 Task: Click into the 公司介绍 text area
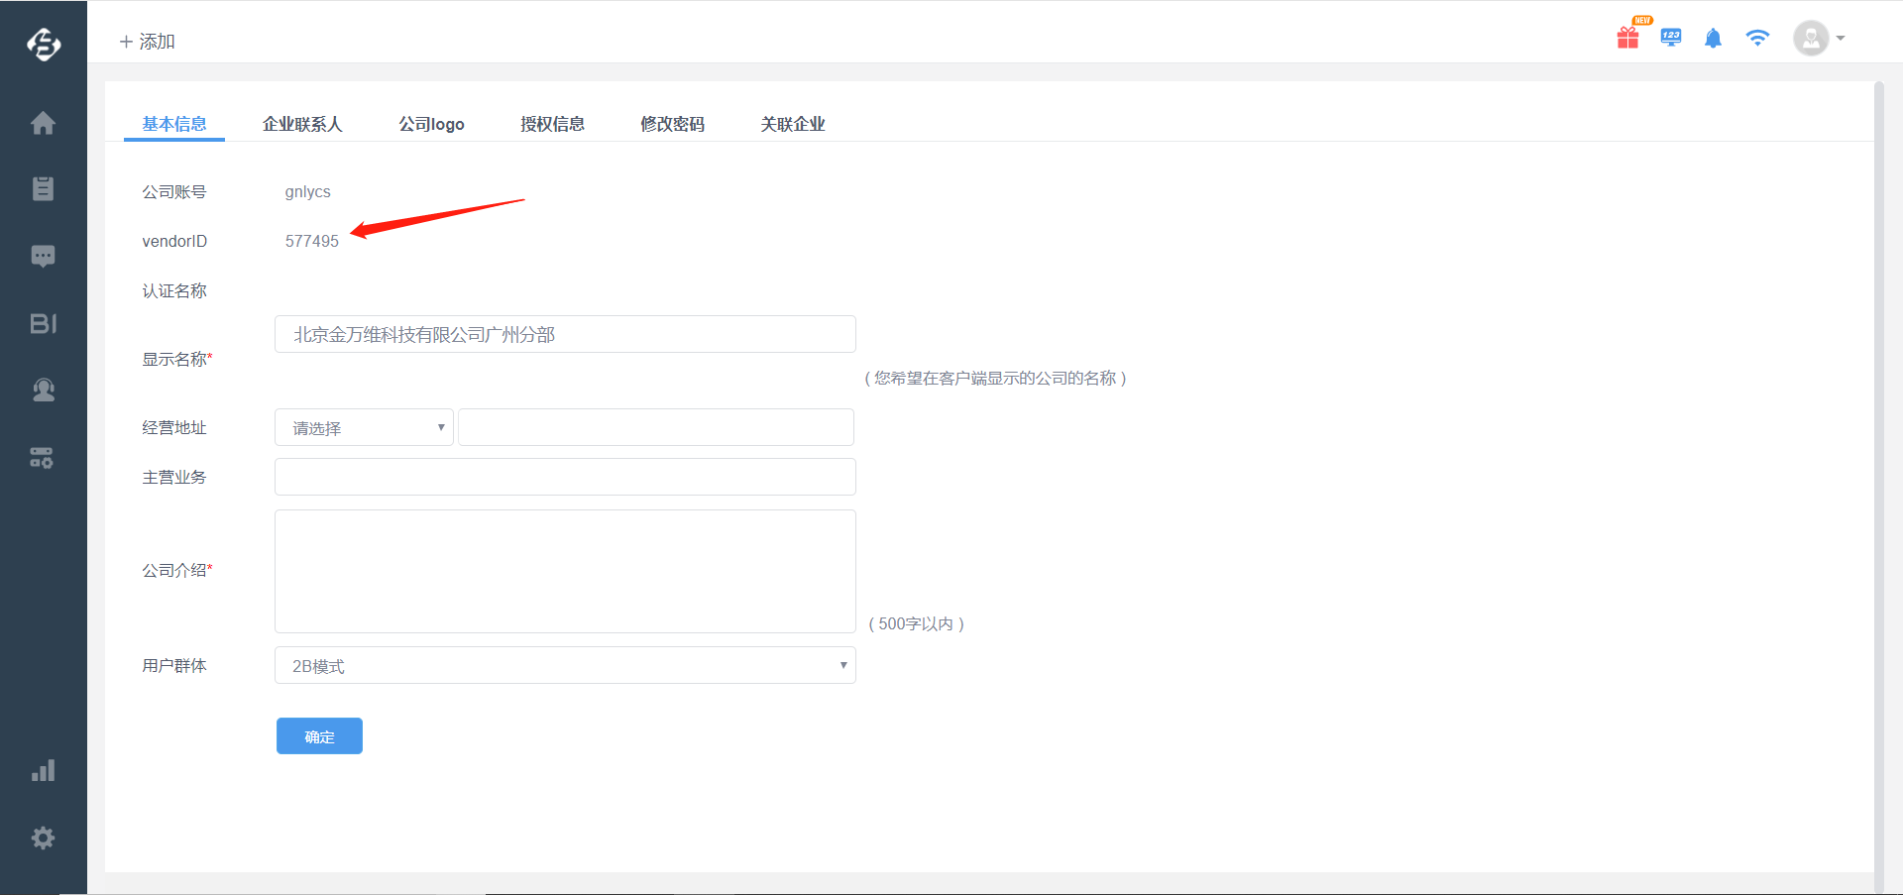tap(565, 571)
